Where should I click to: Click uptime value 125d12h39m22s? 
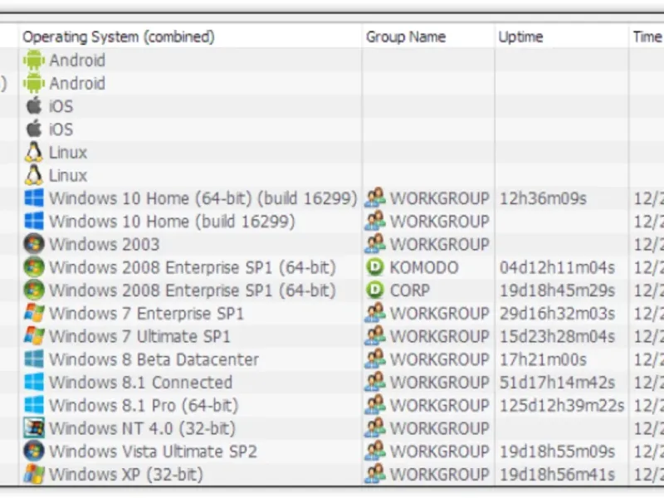562,405
